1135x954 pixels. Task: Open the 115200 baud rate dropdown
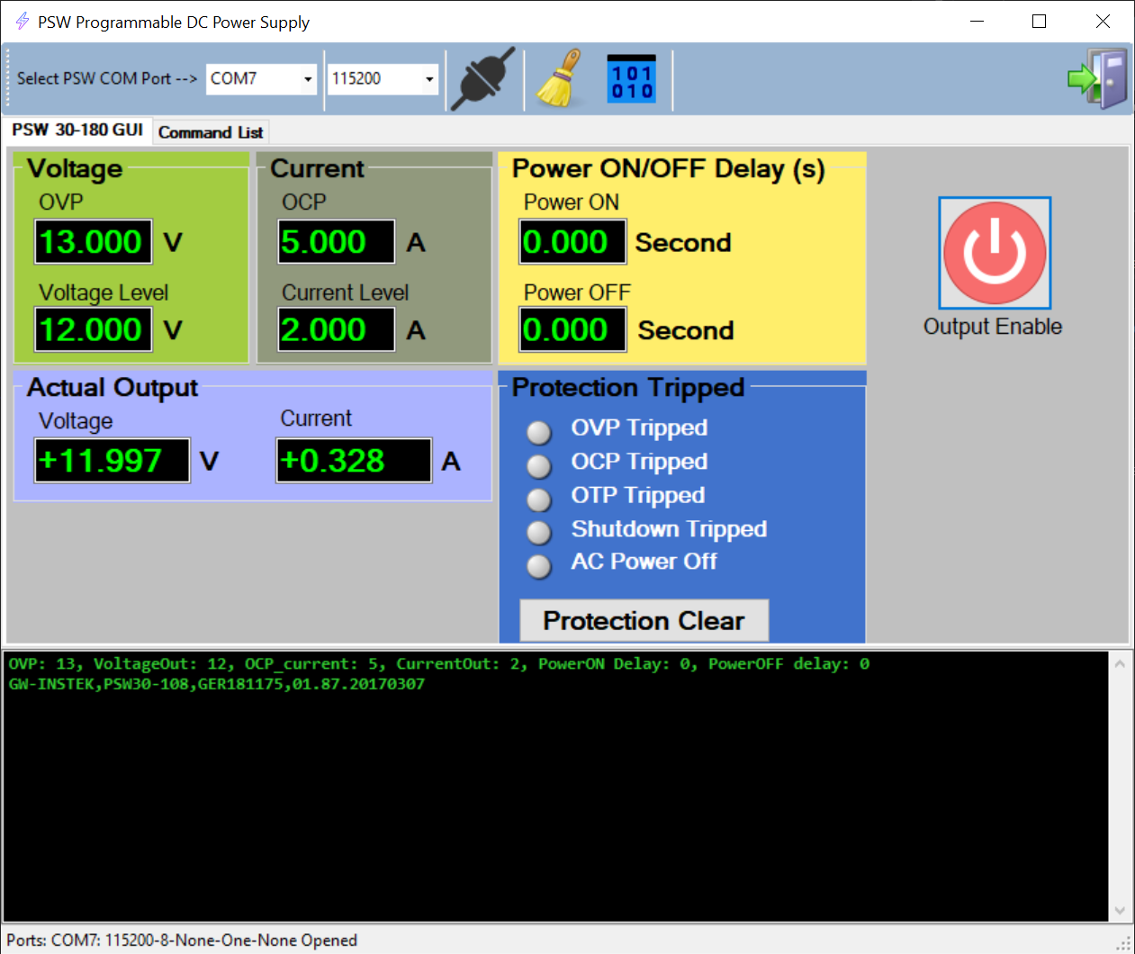click(x=428, y=79)
